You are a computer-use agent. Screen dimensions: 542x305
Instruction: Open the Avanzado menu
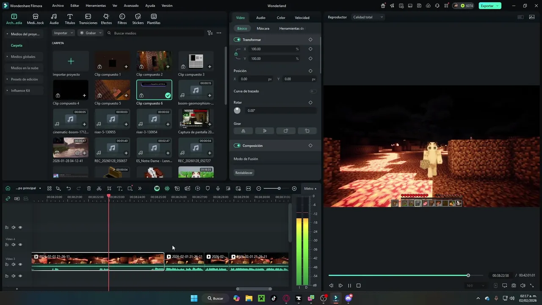pos(131,6)
